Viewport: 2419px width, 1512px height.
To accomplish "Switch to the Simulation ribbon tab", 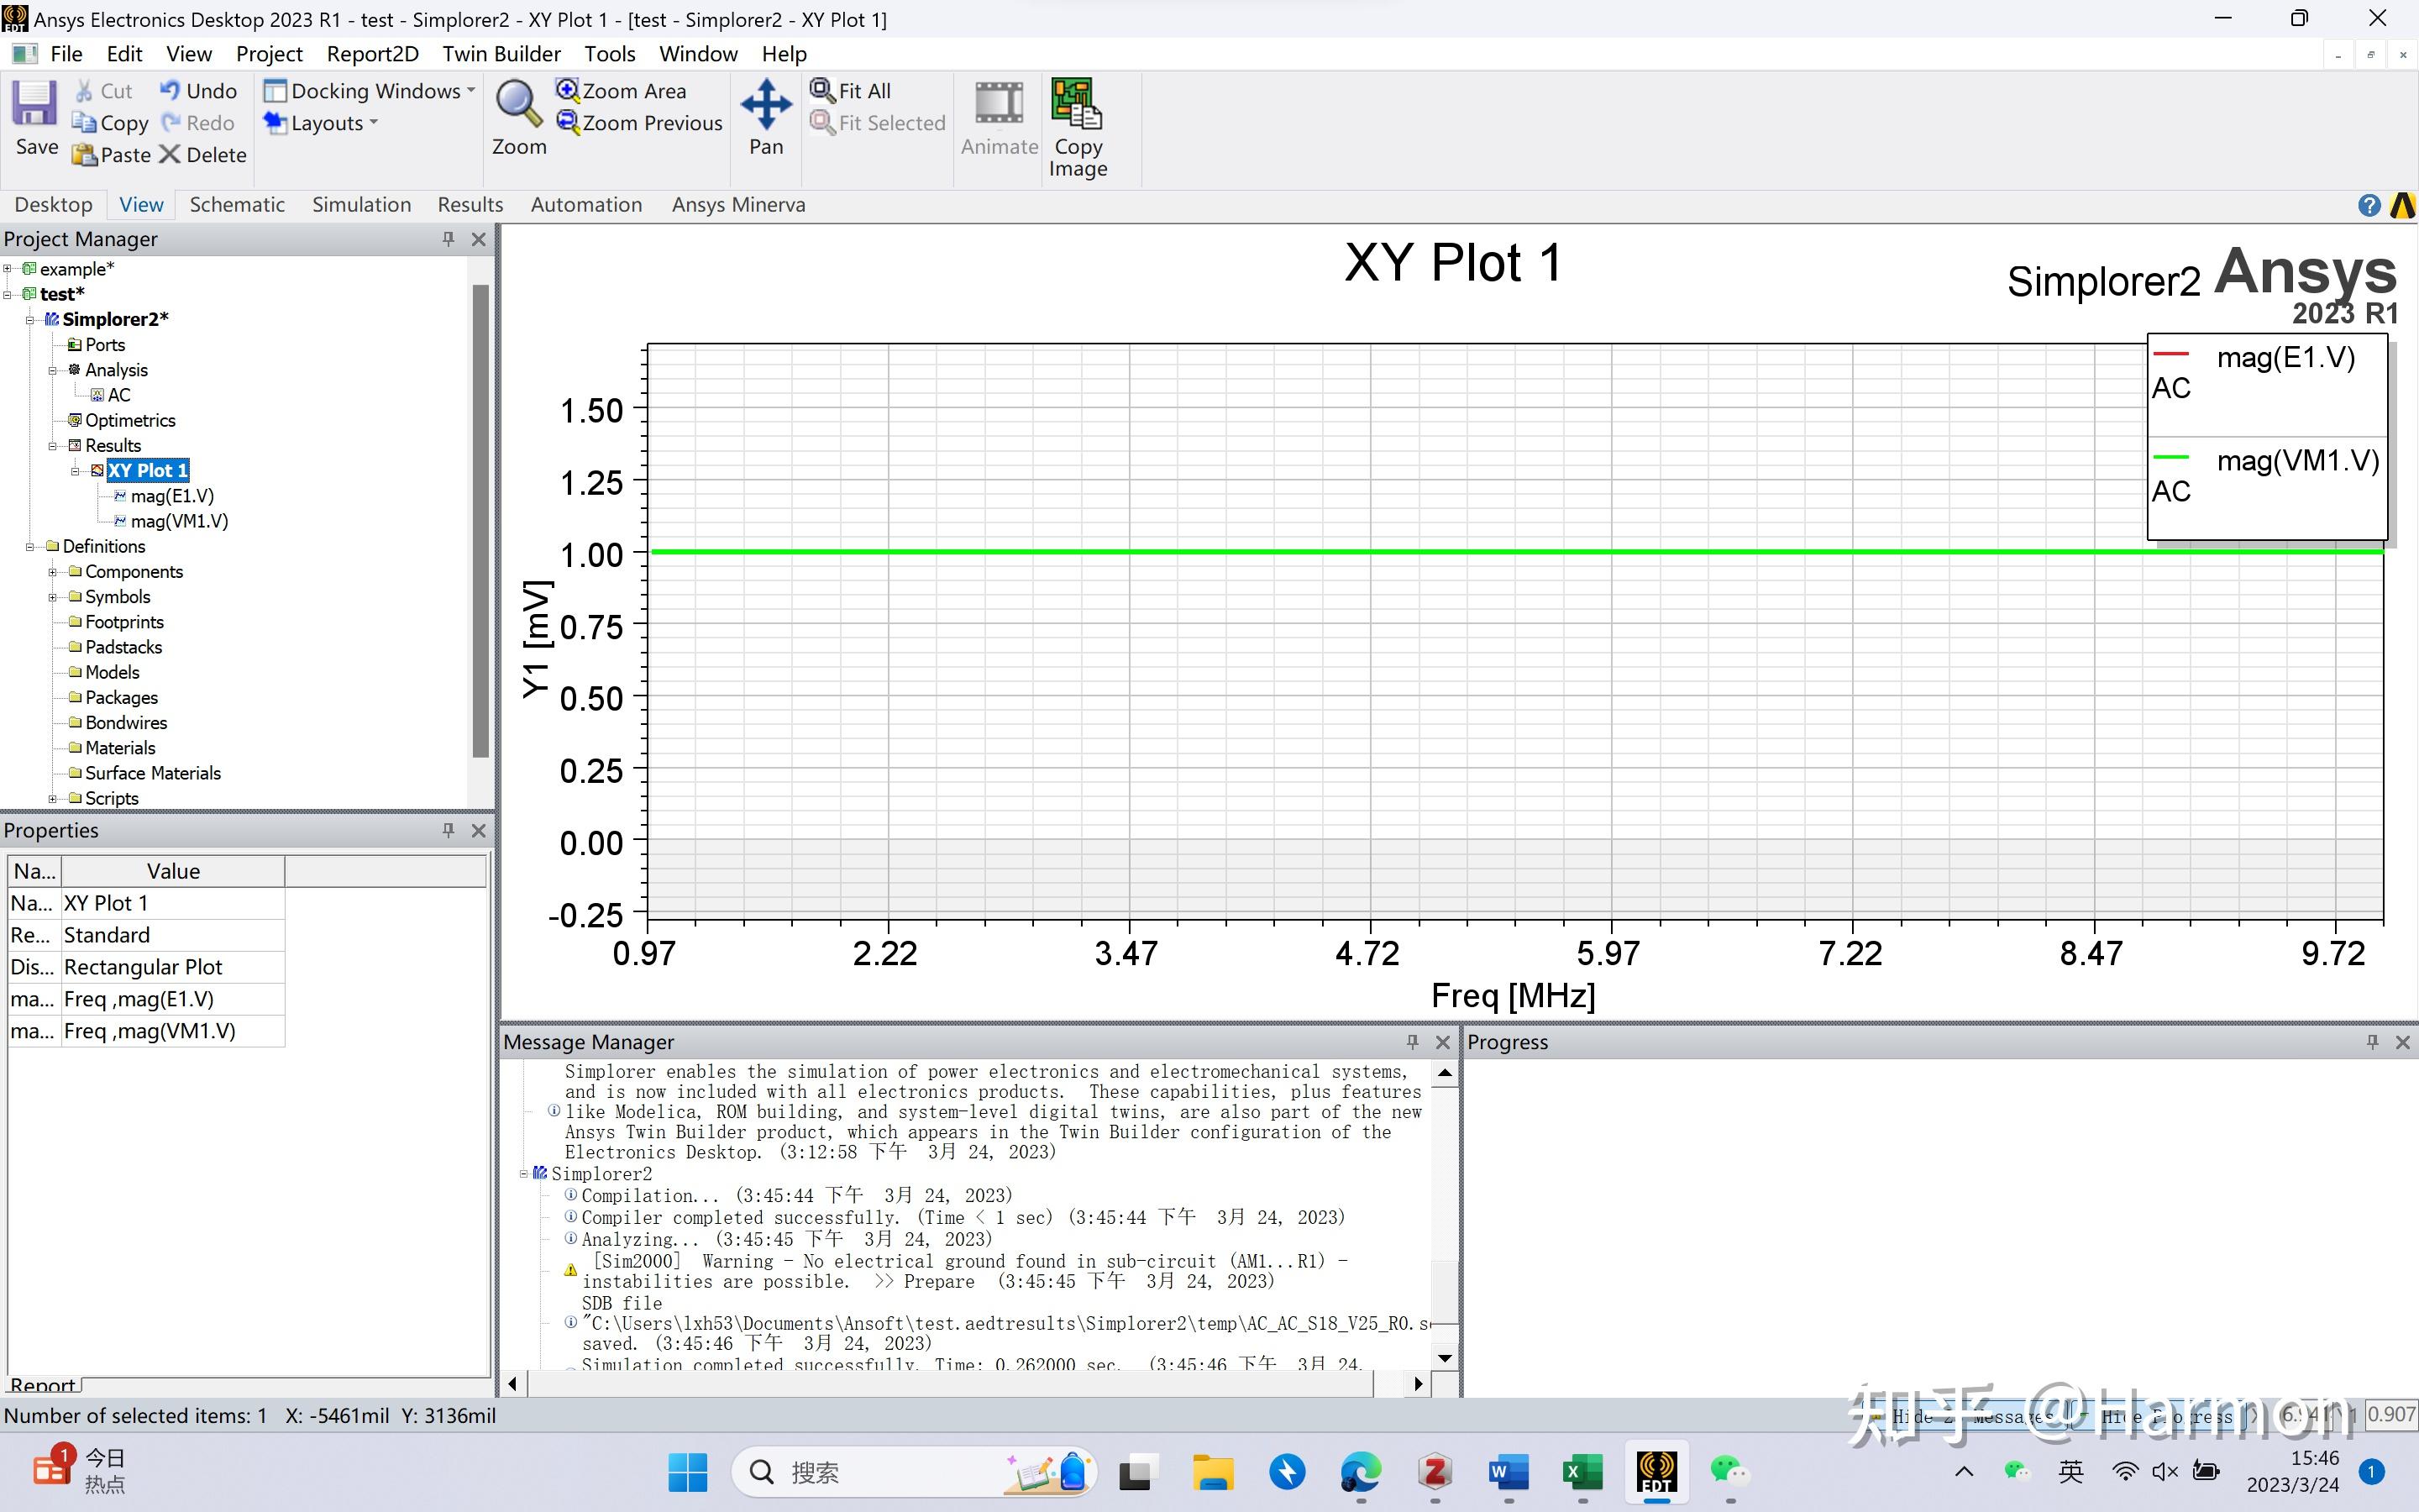I will tap(361, 205).
